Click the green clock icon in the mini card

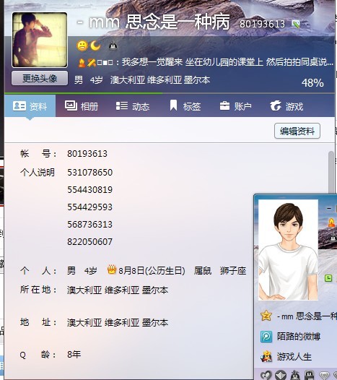point(328,278)
